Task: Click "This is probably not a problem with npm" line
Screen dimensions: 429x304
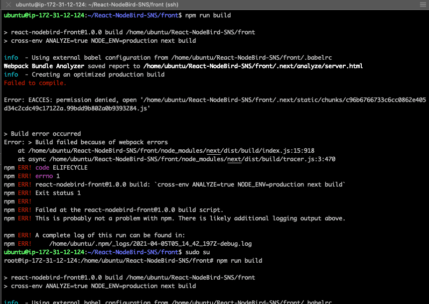Action: (190, 218)
